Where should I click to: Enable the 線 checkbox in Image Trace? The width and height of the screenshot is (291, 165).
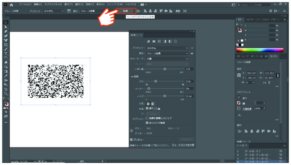pos(156,109)
